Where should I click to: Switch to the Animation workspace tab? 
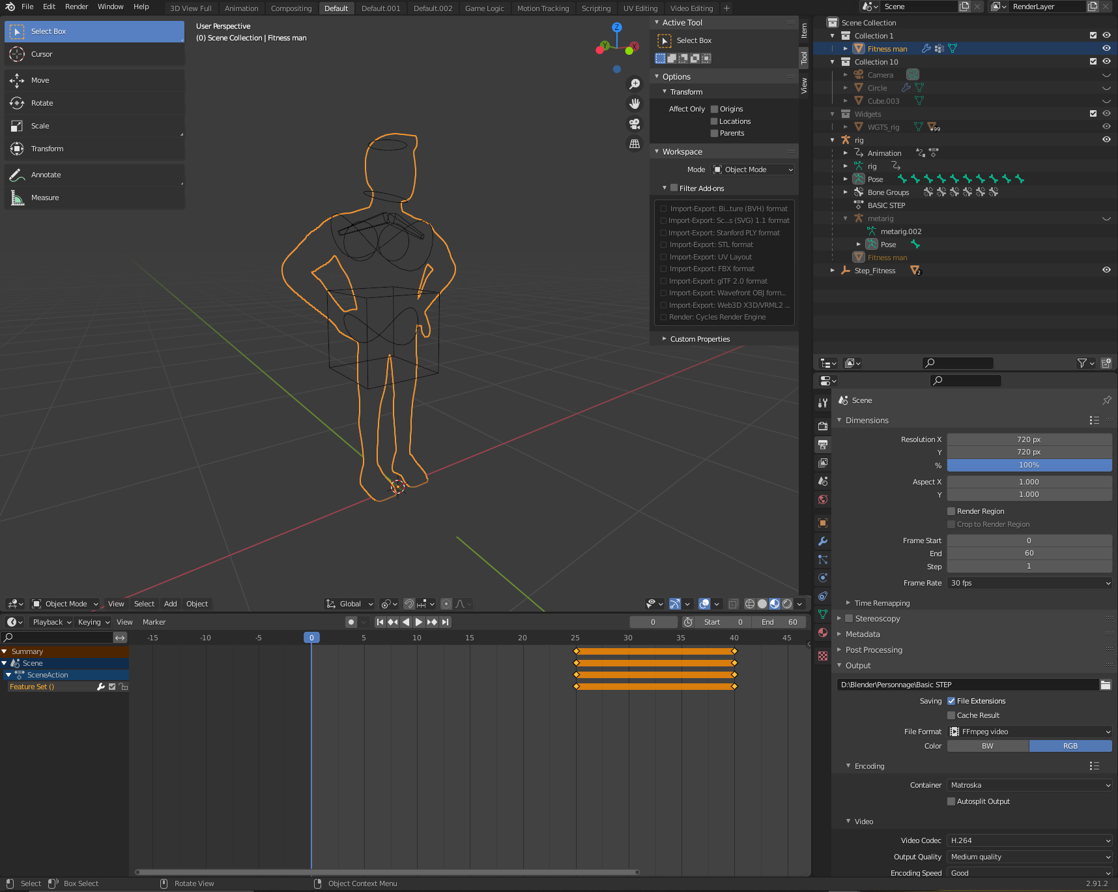click(242, 8)
